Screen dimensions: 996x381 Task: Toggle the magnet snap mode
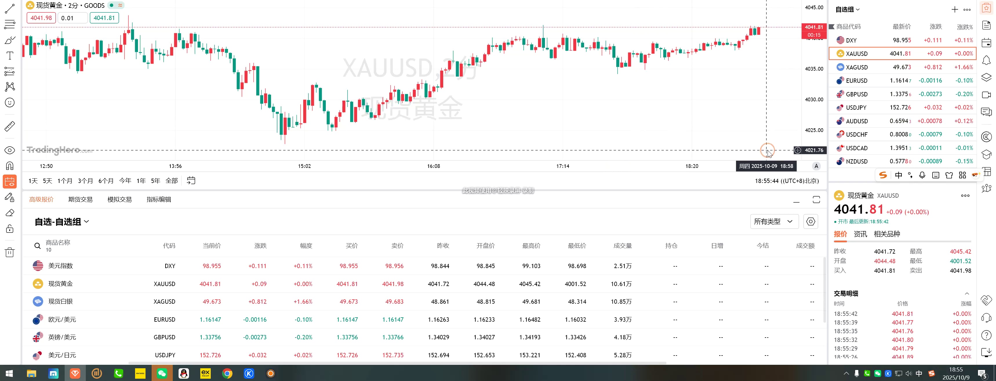10,166
